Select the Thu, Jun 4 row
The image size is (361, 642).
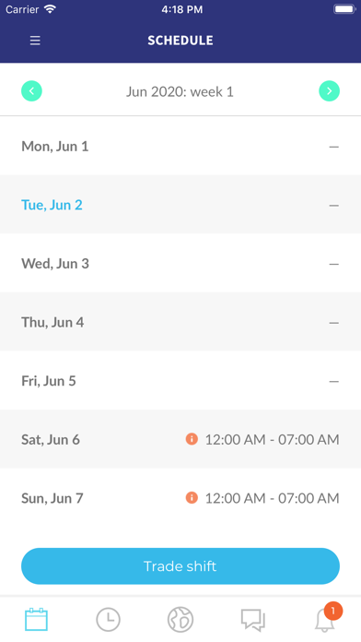(x=180, y=322)
